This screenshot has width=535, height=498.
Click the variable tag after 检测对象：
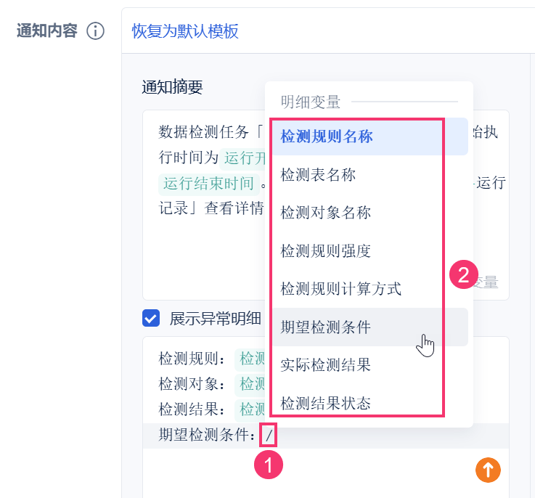click(x=250, y=384)
